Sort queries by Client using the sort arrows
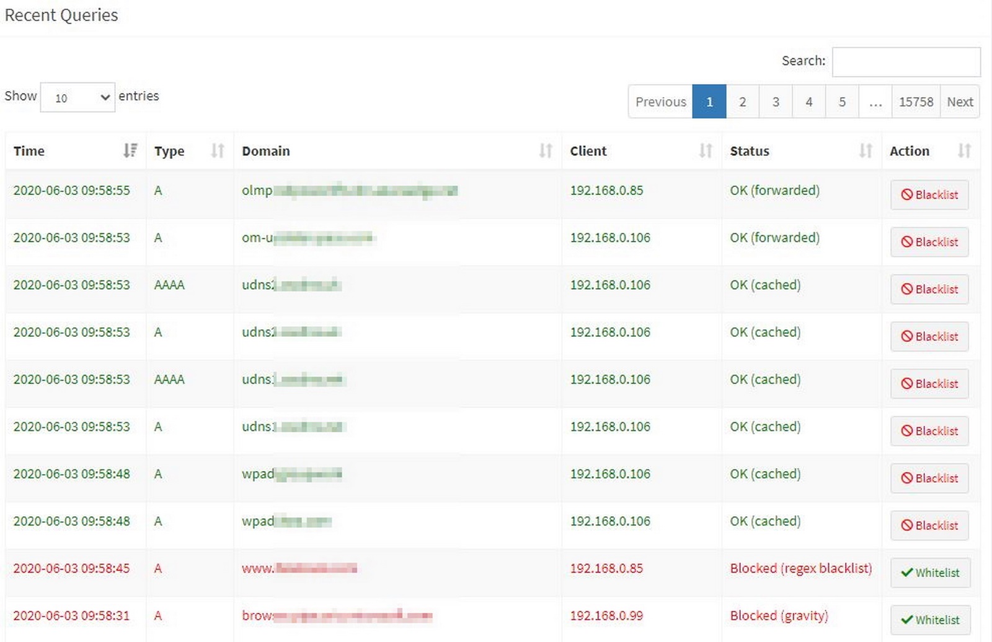992x642 pixels. [705, 150]
